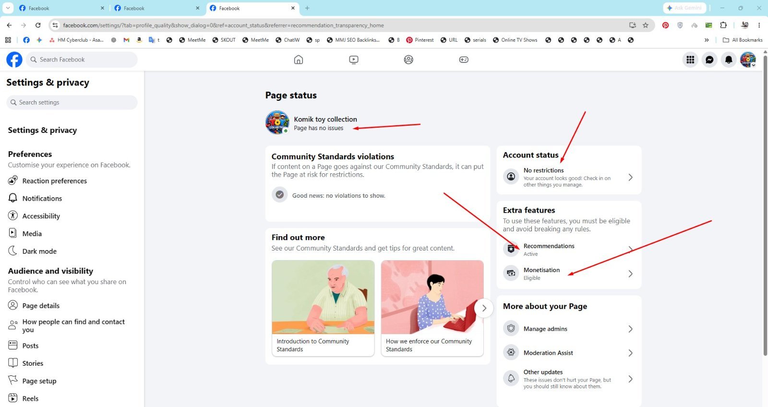Open the Chrome three-dot menu

(x=759, y=25)
